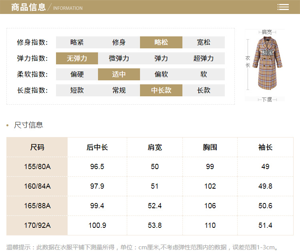The height and width of the screenshot is (251, 300).
Task: Click the 修身指数 label
Action: coord(32,42)
